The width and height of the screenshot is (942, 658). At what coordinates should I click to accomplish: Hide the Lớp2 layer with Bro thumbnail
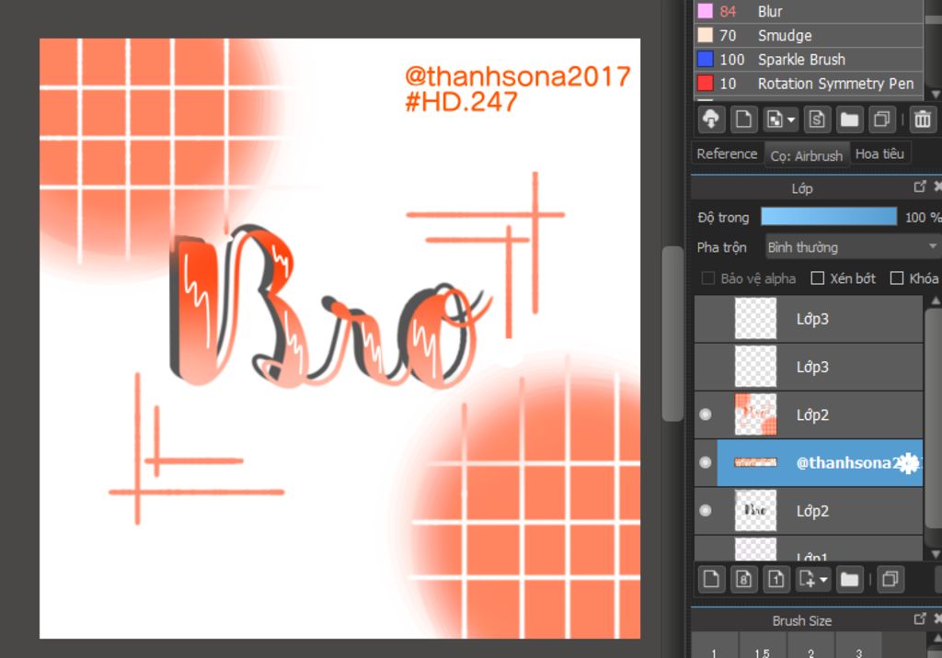[706, 510]
